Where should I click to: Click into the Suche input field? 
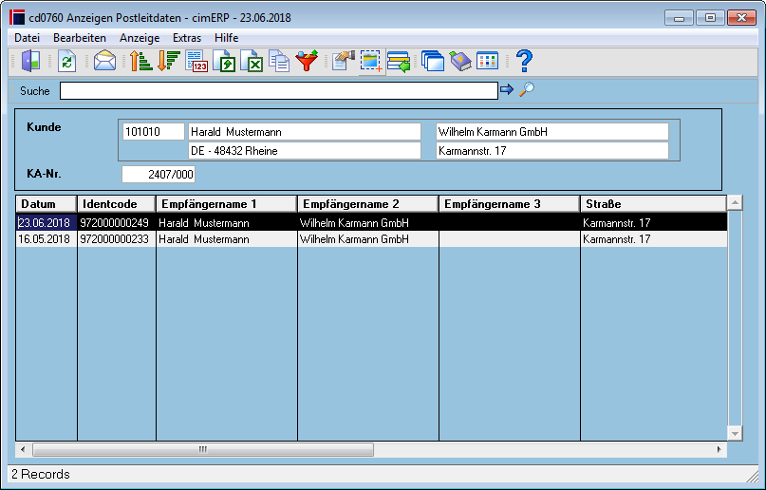[x=278, y=90]
